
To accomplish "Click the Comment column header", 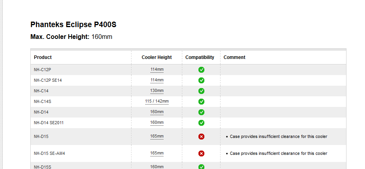I will pos(234,57).
